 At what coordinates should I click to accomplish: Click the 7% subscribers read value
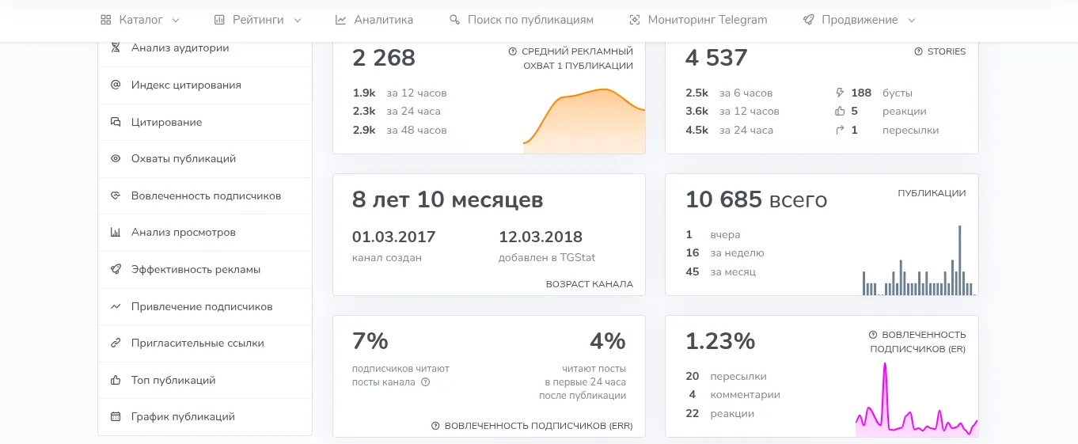(370, 341)
